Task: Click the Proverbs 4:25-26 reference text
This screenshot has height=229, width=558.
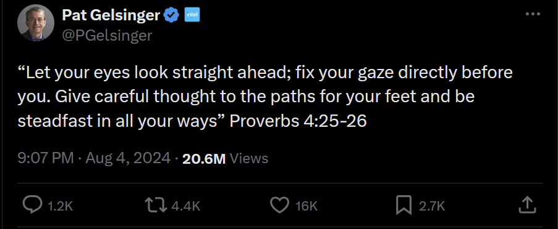Action: pyautogui.click(x=298, y=121)
